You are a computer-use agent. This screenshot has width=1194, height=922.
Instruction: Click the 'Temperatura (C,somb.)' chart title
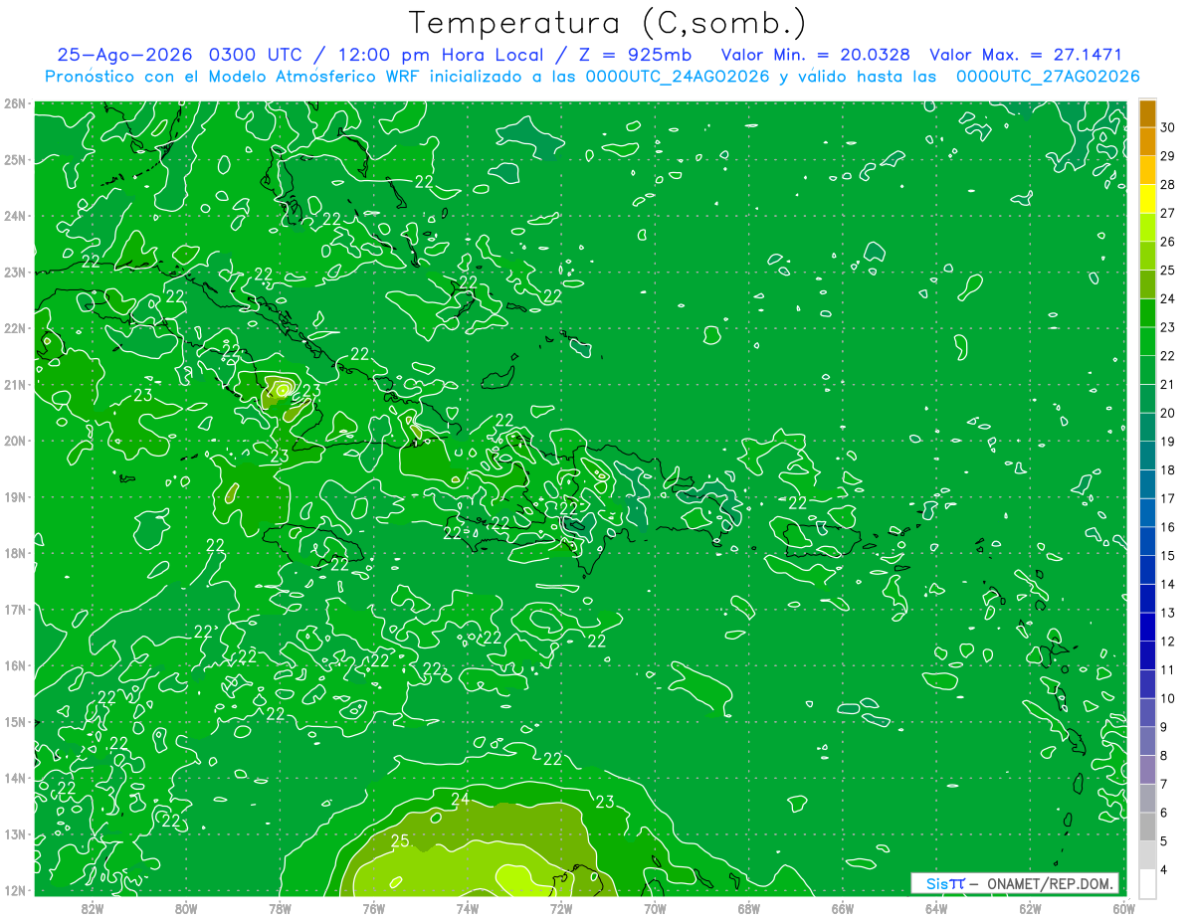click(608, 23)
